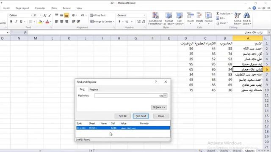
Task: Click the Find All button
Action: pos(122,116)
